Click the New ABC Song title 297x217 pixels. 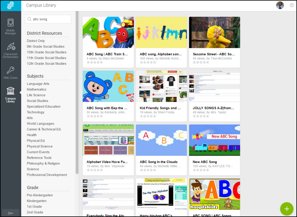205,162
